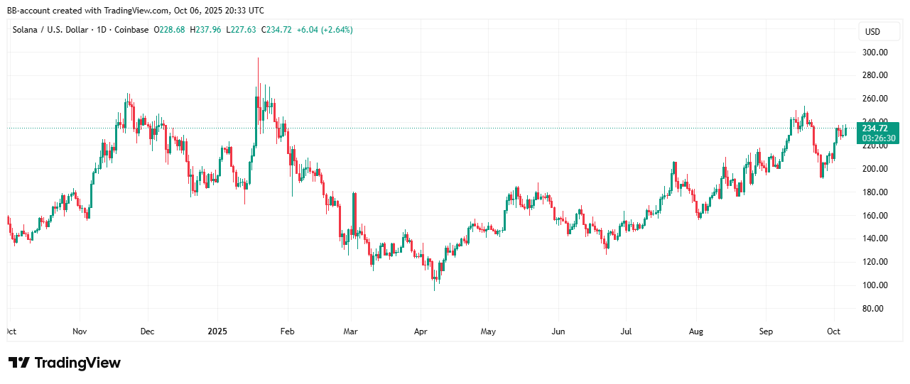The width and height of the screenshot is (910, 384).
Task: Click the 2025 label on time axis
Action: 217,331
